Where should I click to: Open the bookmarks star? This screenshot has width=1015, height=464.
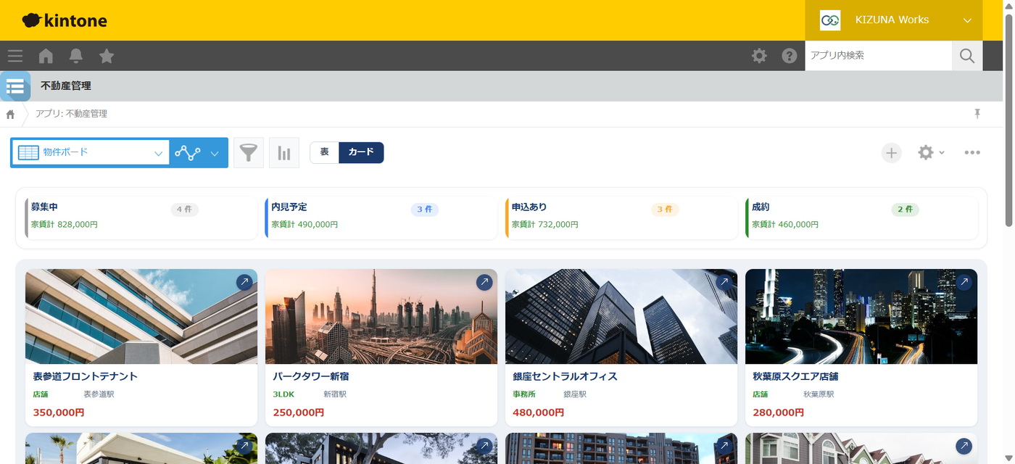tap(107, 56)
